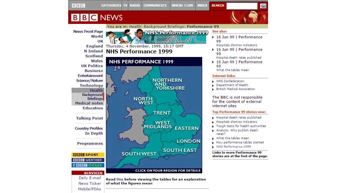The image size is (343, 193).
Task: Open NHS Confederation internet link
Action: [x=230, y=81]
